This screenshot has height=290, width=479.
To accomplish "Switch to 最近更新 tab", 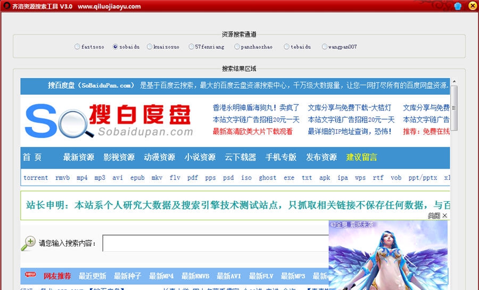I will (92, 276).
